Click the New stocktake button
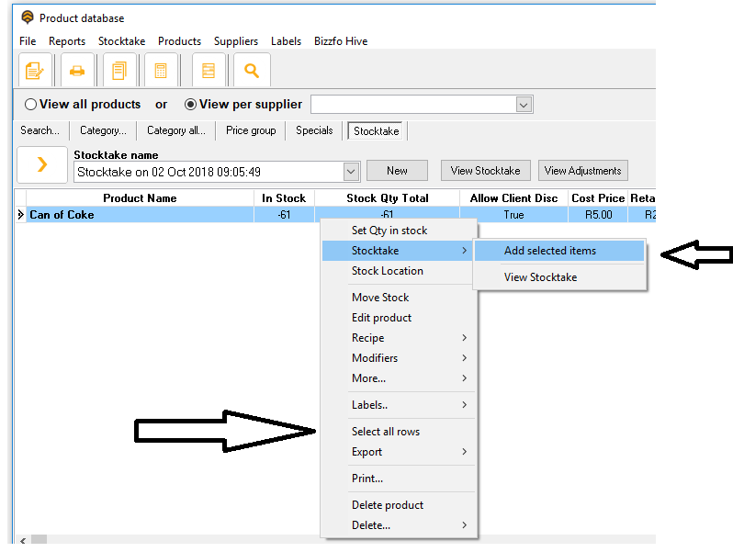 397,171
